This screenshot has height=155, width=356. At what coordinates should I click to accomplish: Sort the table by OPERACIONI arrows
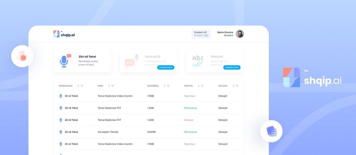78,86
